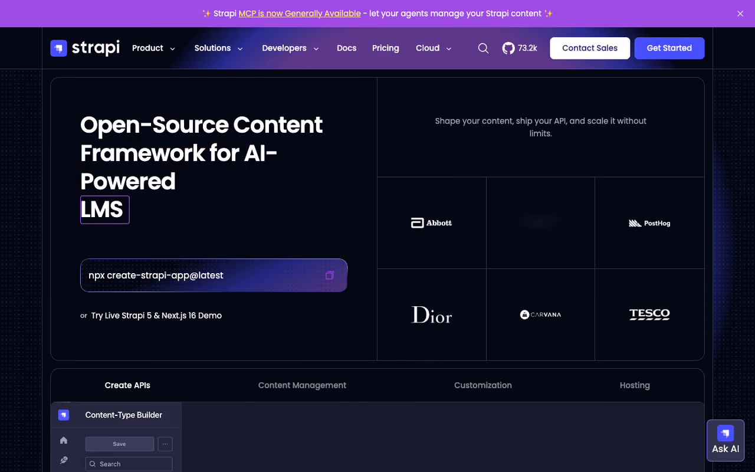Open the Ask AI chat widget

tap(726, 440)
